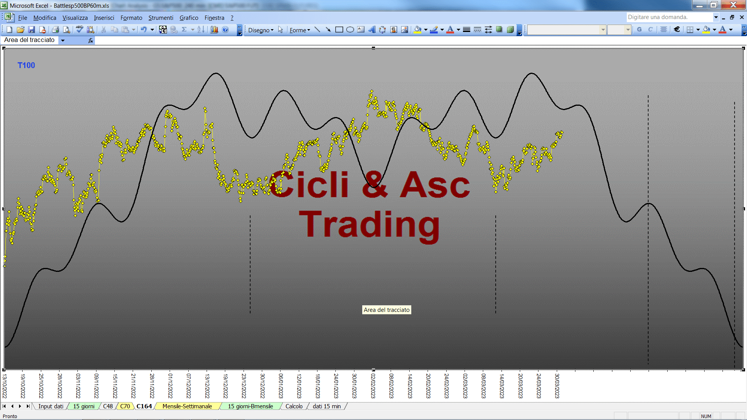Expand the Undo history dropdown arrow
Screen dimensions: 747x420
[152, 30]
